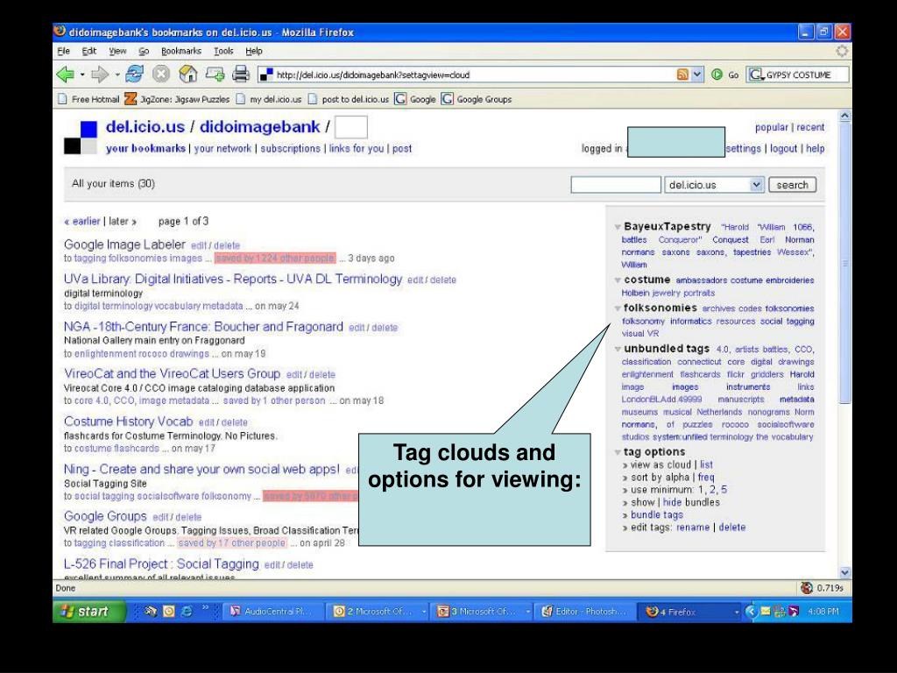897x673 pixels.
Task: Collapse the BayeuxTapestry bundle
Action: pos(618,227)
